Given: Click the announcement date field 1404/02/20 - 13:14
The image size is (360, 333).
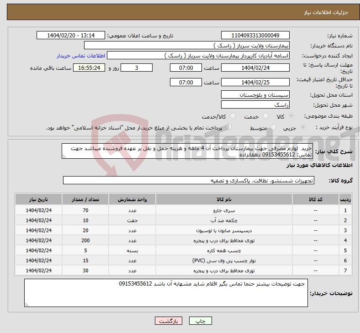Looking at the screenshot, I should [71, 35].
